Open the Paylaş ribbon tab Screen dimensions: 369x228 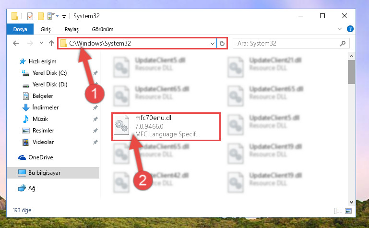(71, 29)
